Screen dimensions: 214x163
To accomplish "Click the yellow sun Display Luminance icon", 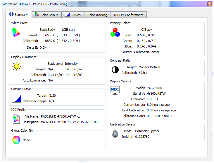I will coord(17,66).
